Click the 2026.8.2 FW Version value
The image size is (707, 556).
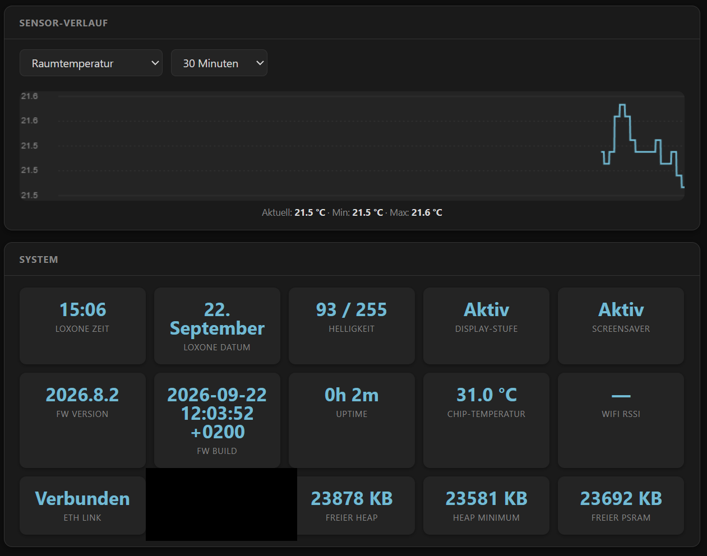[x=82, y=395]
